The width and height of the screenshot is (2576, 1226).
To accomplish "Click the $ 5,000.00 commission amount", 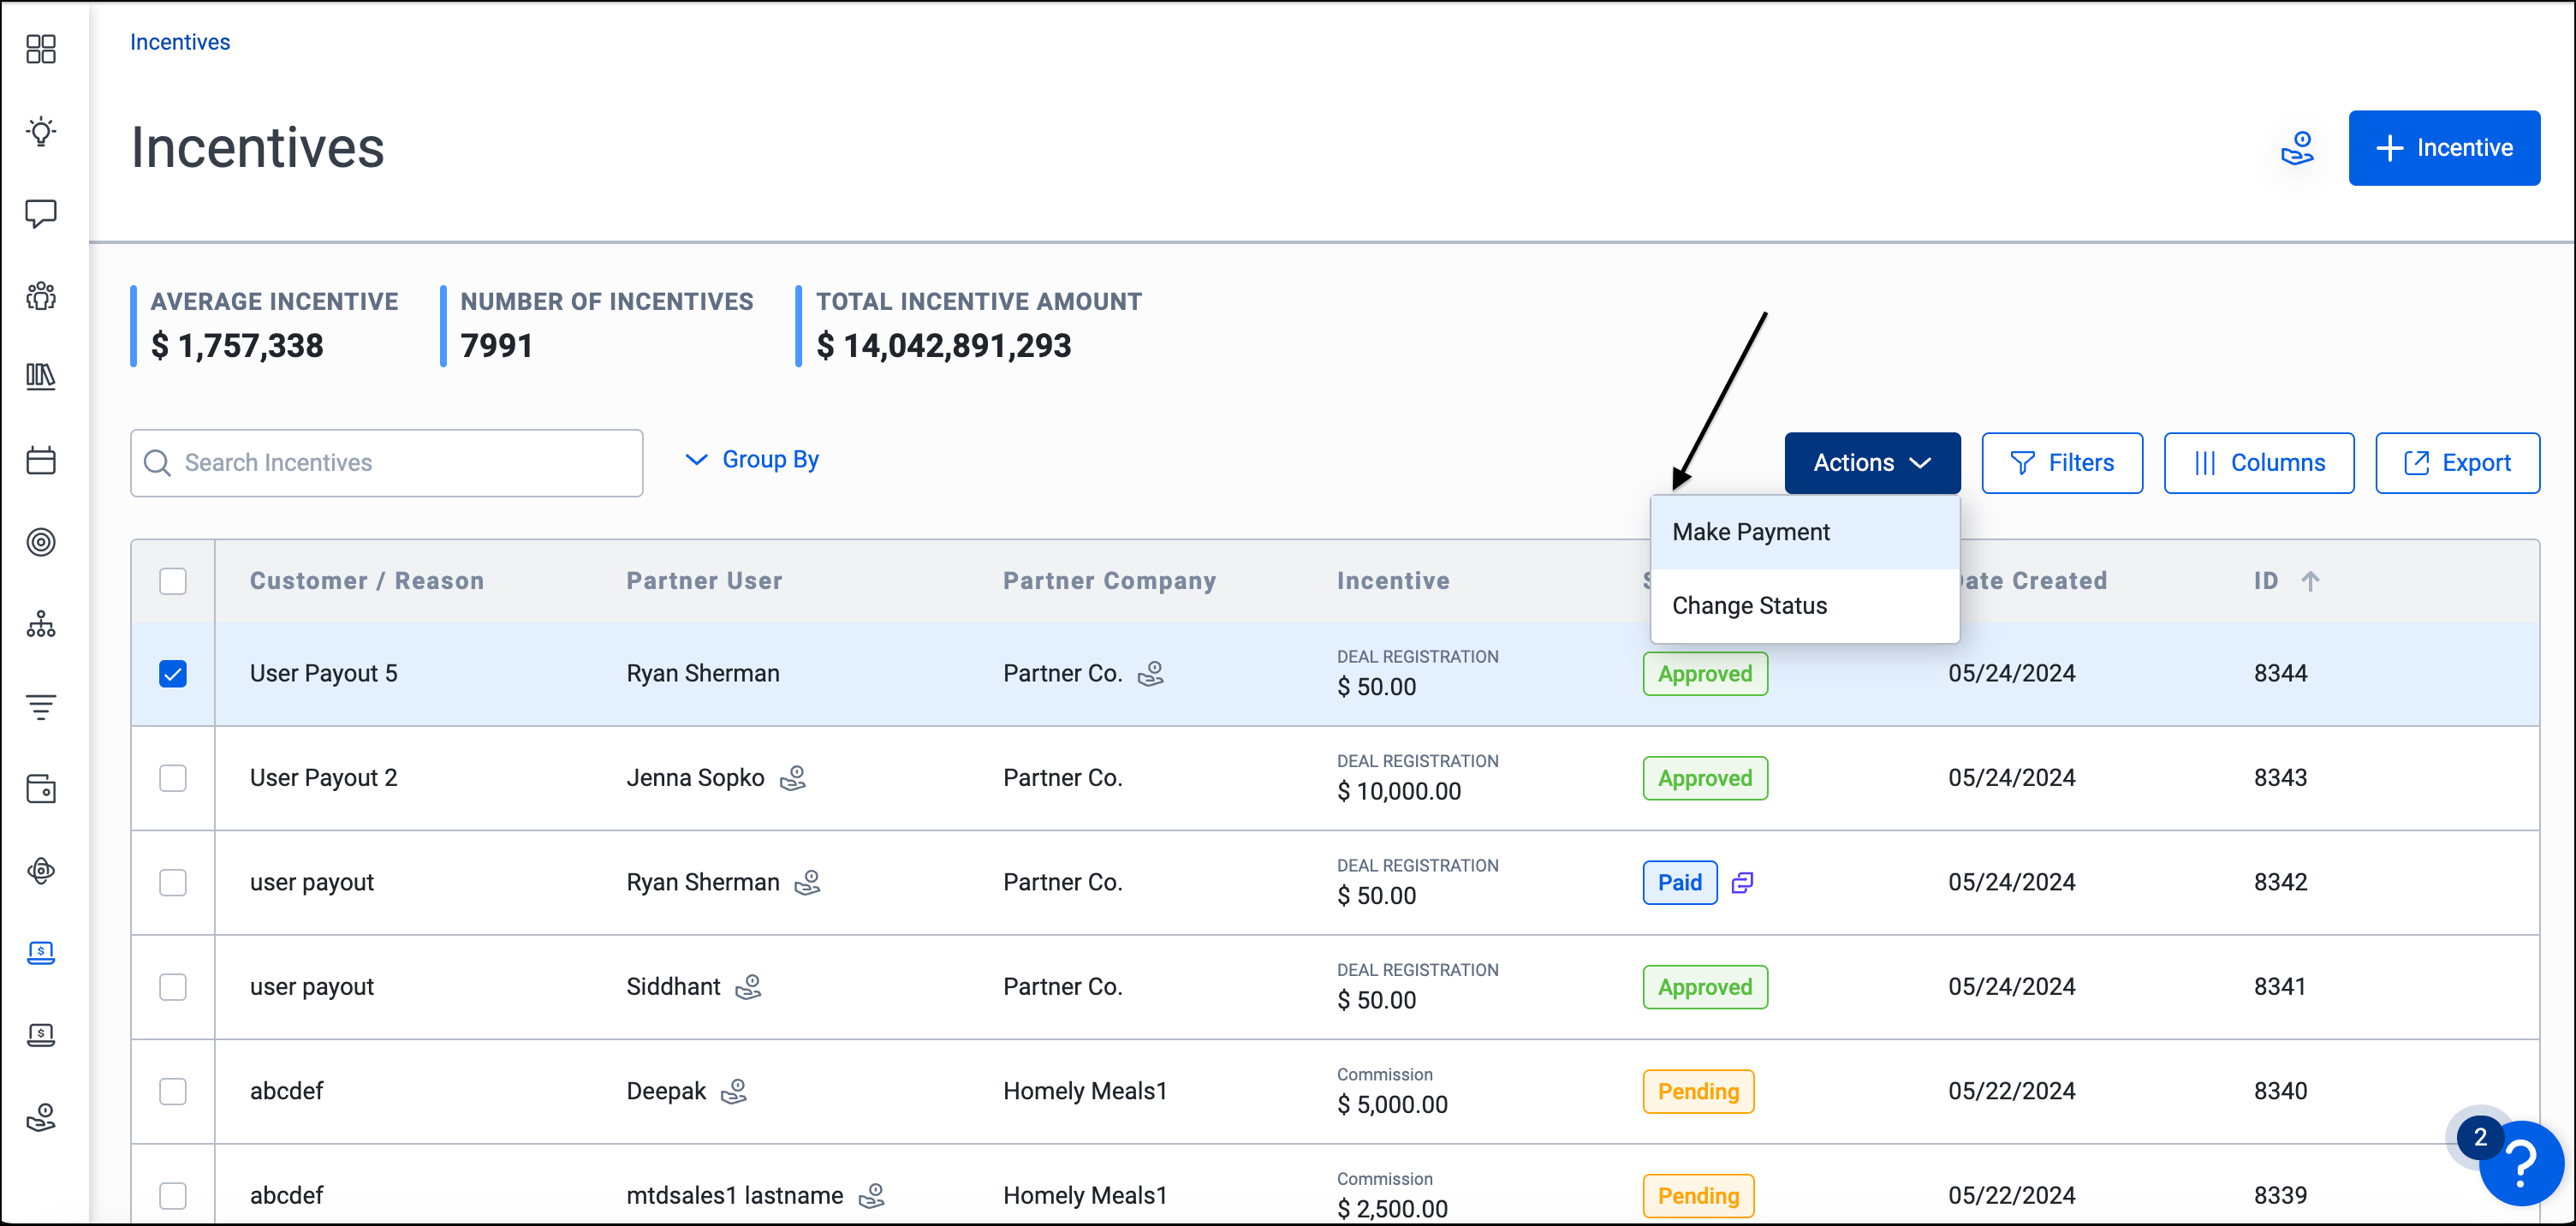I will (x=1392, y=1104).
